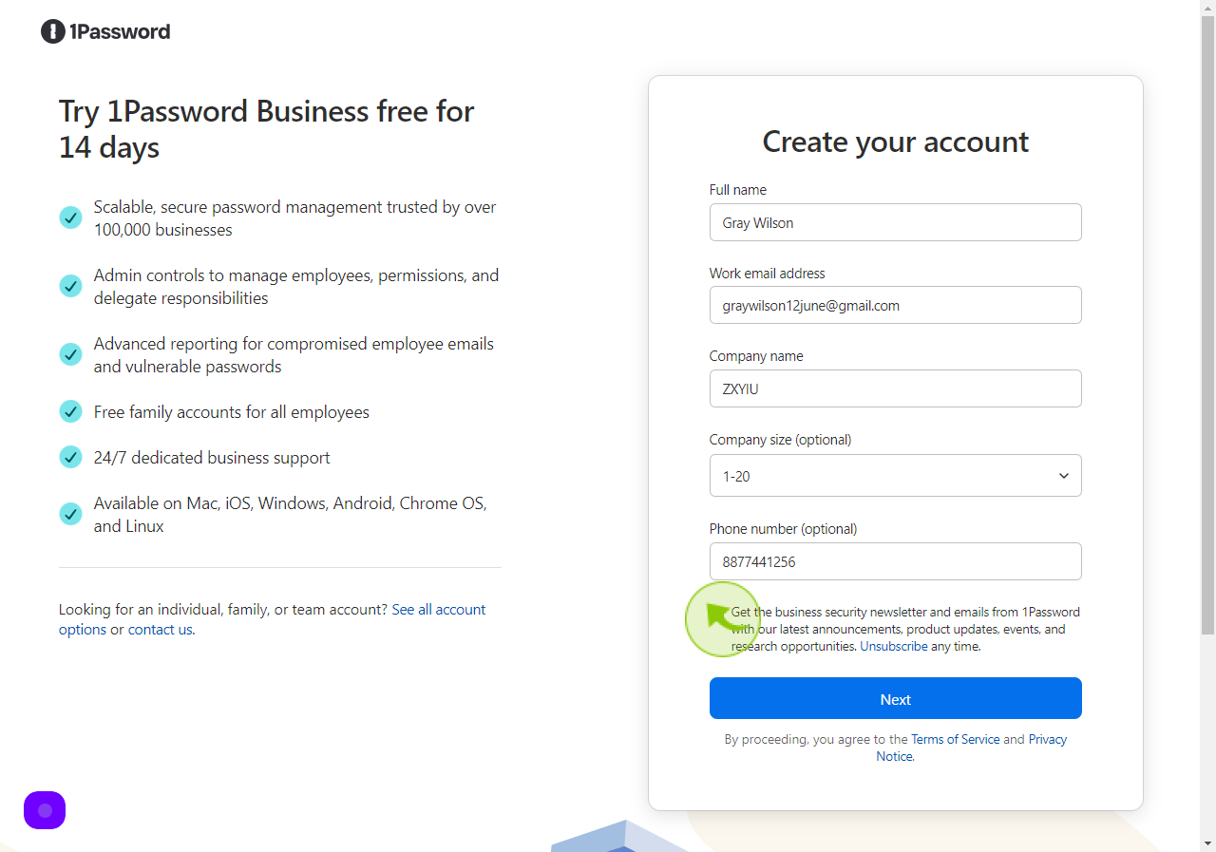Screen dimensions: 1216x852
Task: Click the scrollbar down arrow
Action: coord(1207,843)
